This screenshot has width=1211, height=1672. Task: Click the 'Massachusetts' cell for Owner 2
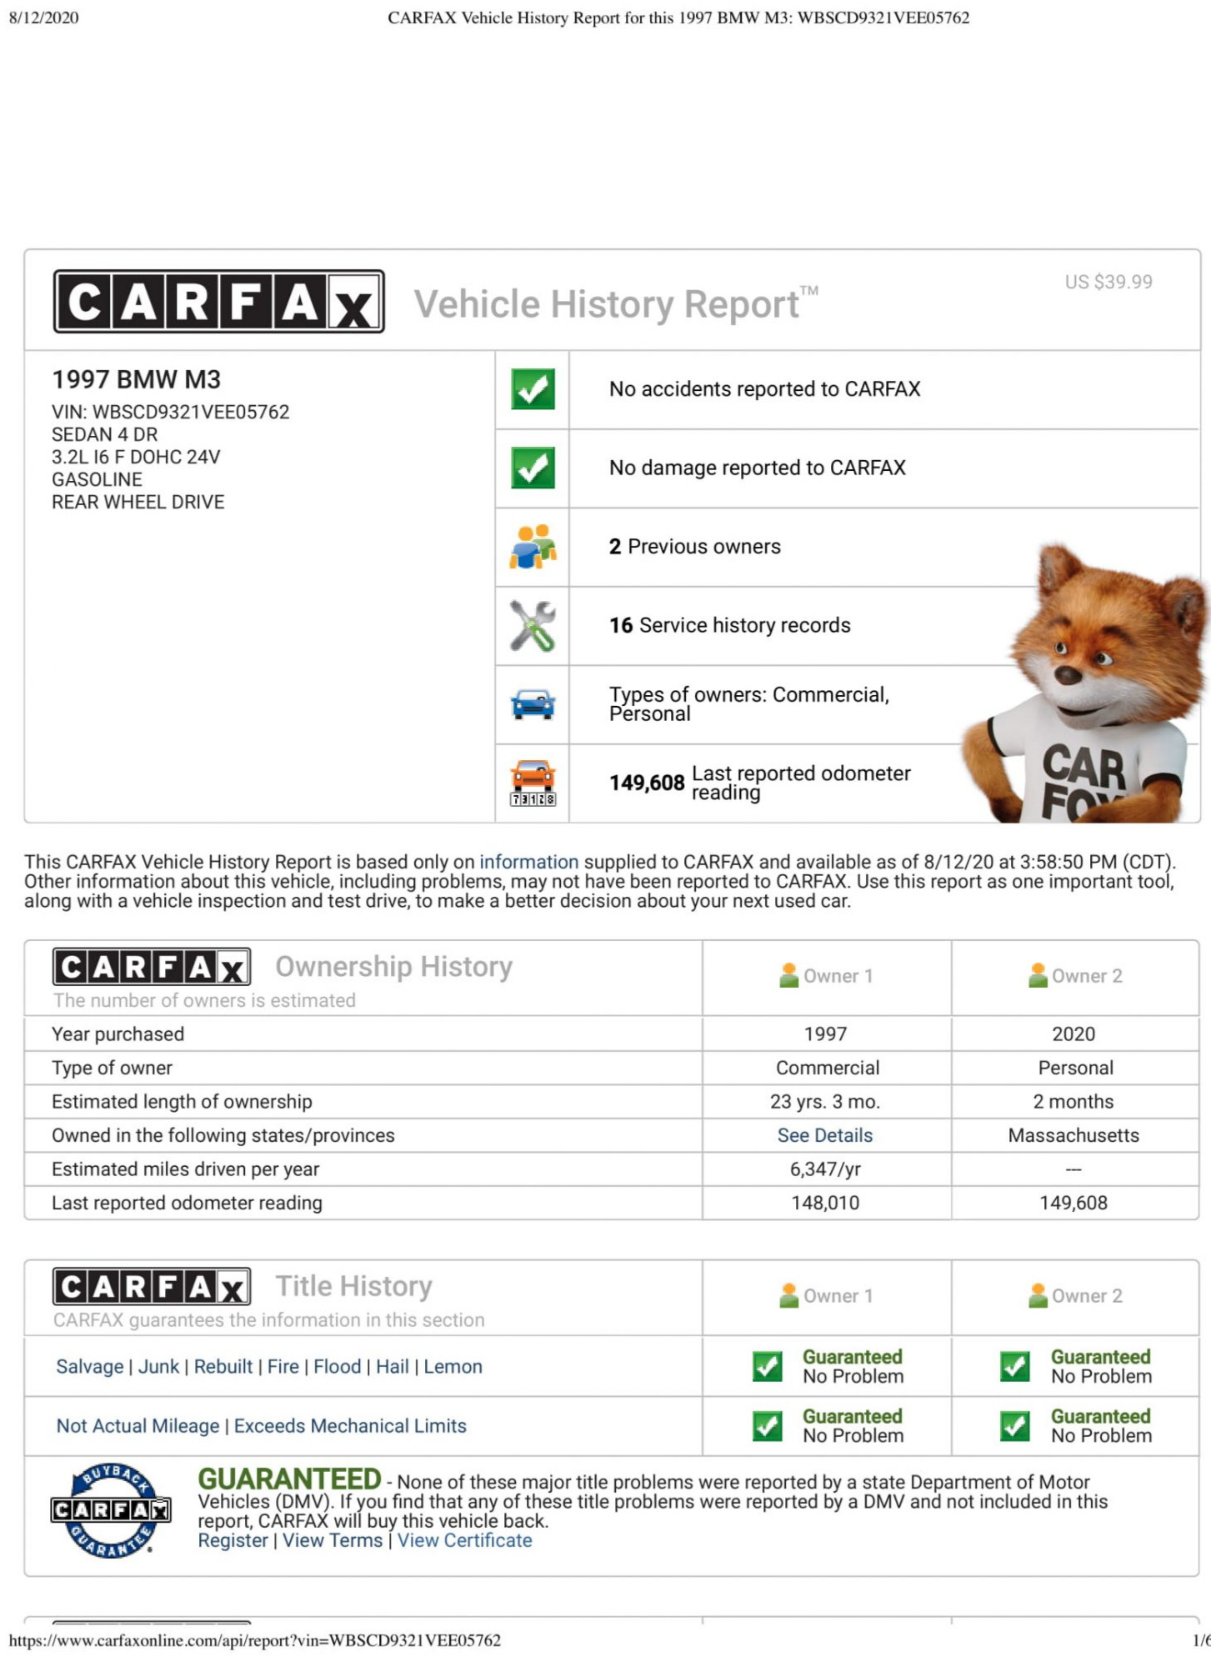click(x=1073, y=1135)
